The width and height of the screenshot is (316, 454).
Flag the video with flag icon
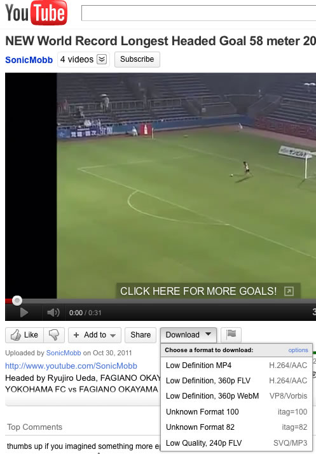coord(231,335)
